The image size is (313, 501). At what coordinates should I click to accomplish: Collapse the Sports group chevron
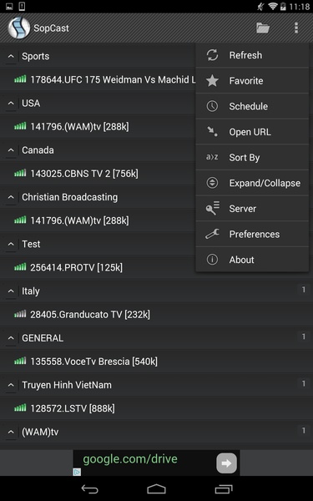(11, 57)
